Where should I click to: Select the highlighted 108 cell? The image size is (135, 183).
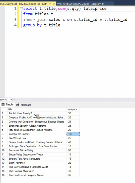click(x=73, y=134)
